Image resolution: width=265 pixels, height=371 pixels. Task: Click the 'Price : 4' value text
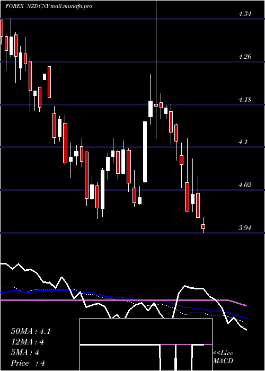point(28,363)
